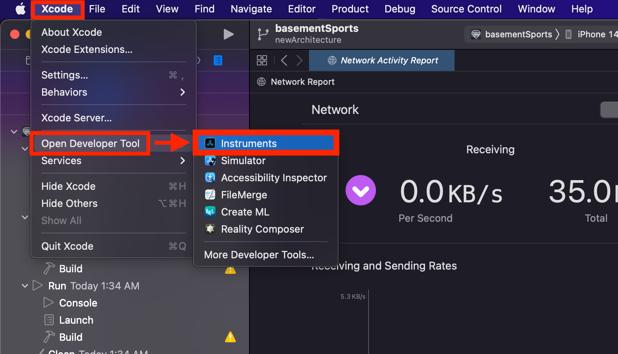This screenshot has width=618, height=354.
Task: Click the iPhone device icon
Action: 569,34
